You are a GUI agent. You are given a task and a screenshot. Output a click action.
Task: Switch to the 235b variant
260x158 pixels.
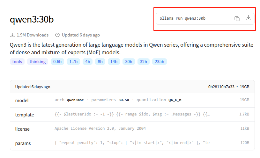click(159, 62)
